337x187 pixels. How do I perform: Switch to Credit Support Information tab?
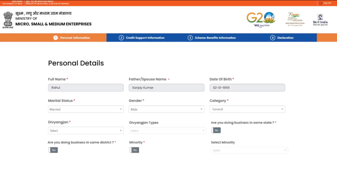(145, 38)
